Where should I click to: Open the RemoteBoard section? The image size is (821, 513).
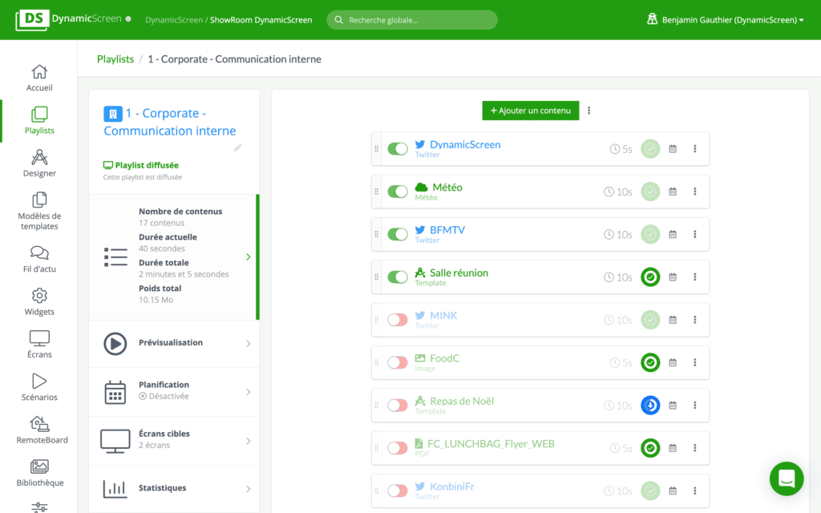pyautogui.click(x=38, y=430)
